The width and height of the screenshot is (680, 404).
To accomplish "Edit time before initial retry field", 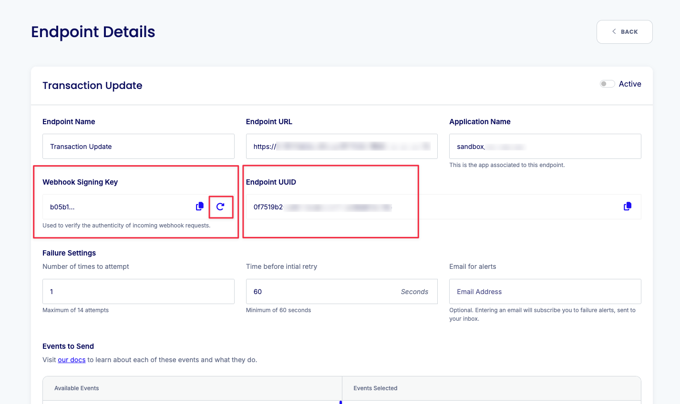I will pos(342,291).
